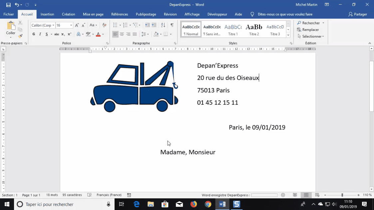This screenshot has width=374, height=210.
Task: Click the red font color button
Action: coord(98,34)
